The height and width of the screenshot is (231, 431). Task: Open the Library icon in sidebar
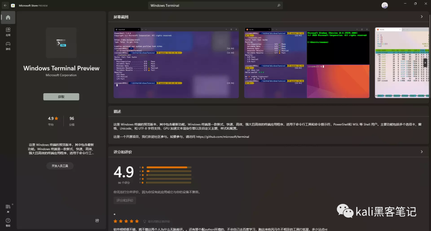click(x=8, y=209)
